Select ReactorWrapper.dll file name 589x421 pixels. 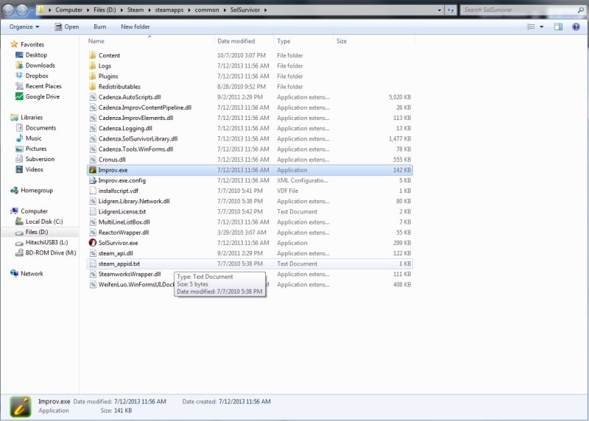click(x=124, y=233)
